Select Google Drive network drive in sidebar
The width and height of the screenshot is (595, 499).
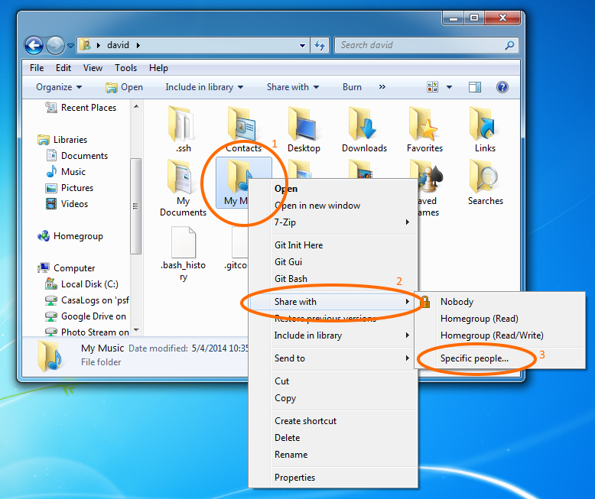click(86, 316)
